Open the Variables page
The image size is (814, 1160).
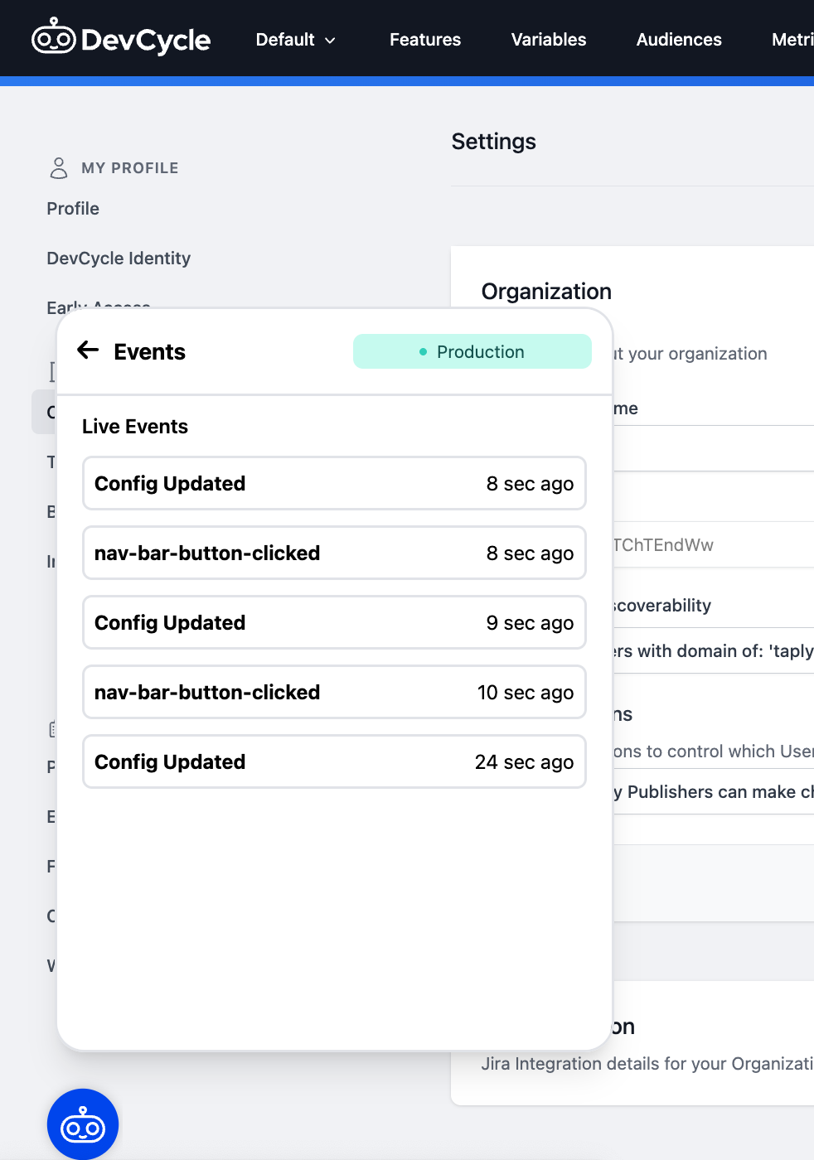[x=548, y=39]
